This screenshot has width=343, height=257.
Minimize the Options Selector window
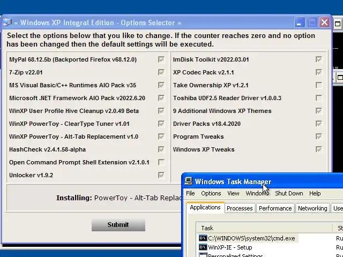click(299, 22)
